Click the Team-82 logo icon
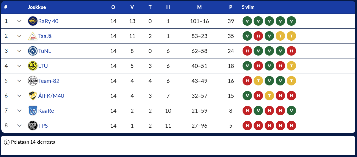This screenshot has width=357, height=157. click(33, 81)
